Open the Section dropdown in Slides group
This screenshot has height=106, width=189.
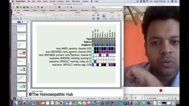[21, 18]
